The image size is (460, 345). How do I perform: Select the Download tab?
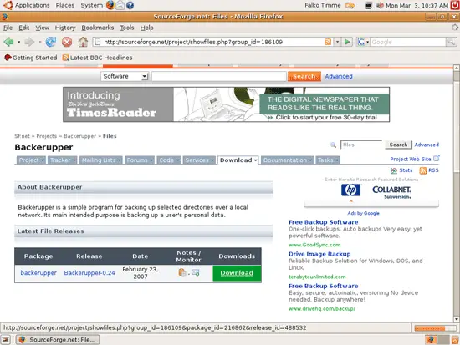coord(238,160)
